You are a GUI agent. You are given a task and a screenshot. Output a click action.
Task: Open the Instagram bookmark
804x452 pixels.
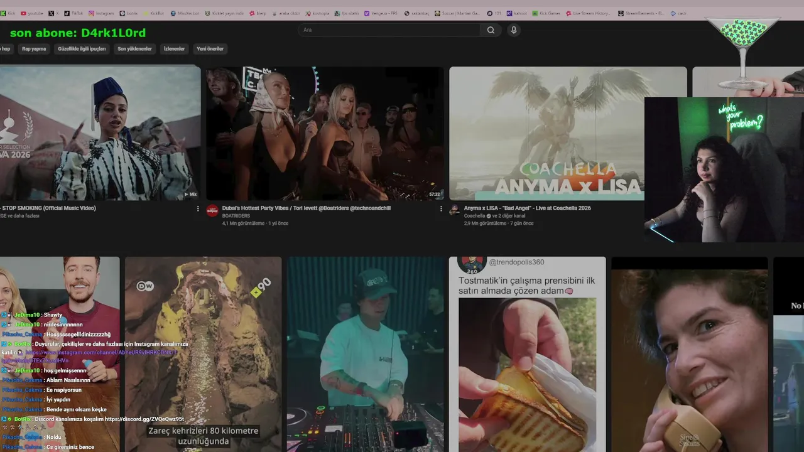click(x=101, y=13)
